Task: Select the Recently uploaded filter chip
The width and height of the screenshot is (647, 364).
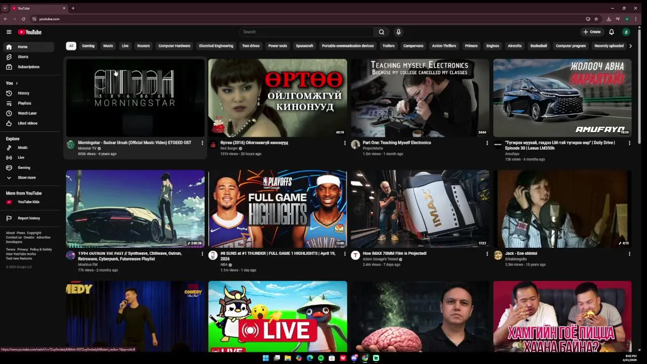Action: pos(609,46)
